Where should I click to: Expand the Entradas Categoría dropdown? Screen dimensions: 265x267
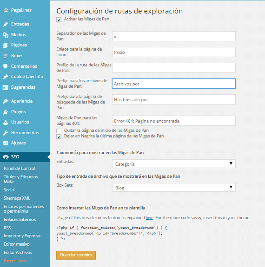[174, 163]
